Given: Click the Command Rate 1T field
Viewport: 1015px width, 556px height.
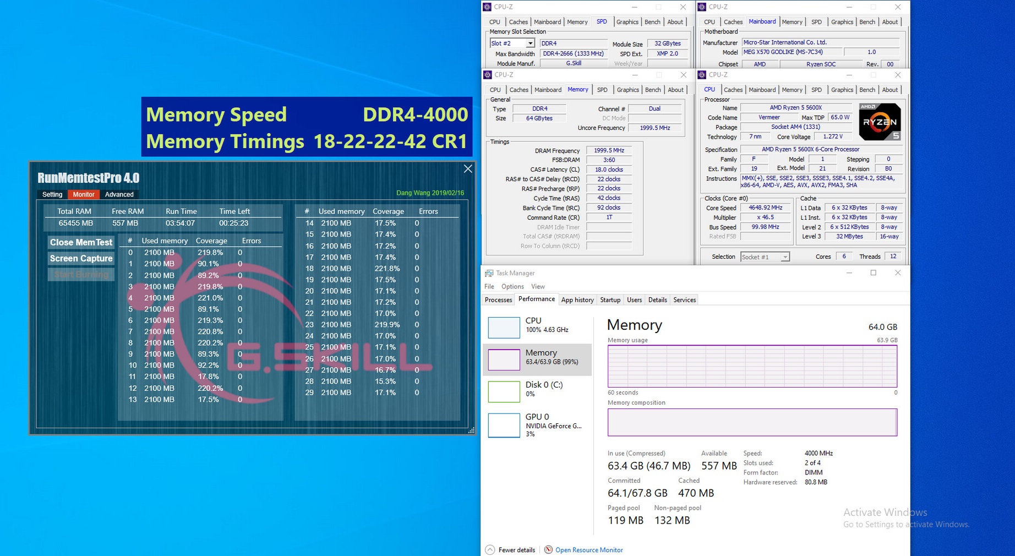Looking at the screenshot, I should 609,217.
